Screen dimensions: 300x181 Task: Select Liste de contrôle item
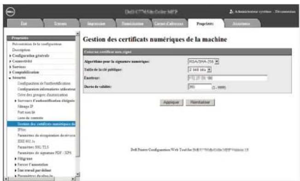[30, 118]
